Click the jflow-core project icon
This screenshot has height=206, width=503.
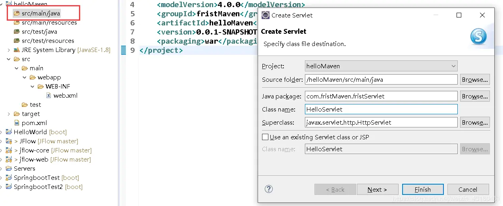9,150
